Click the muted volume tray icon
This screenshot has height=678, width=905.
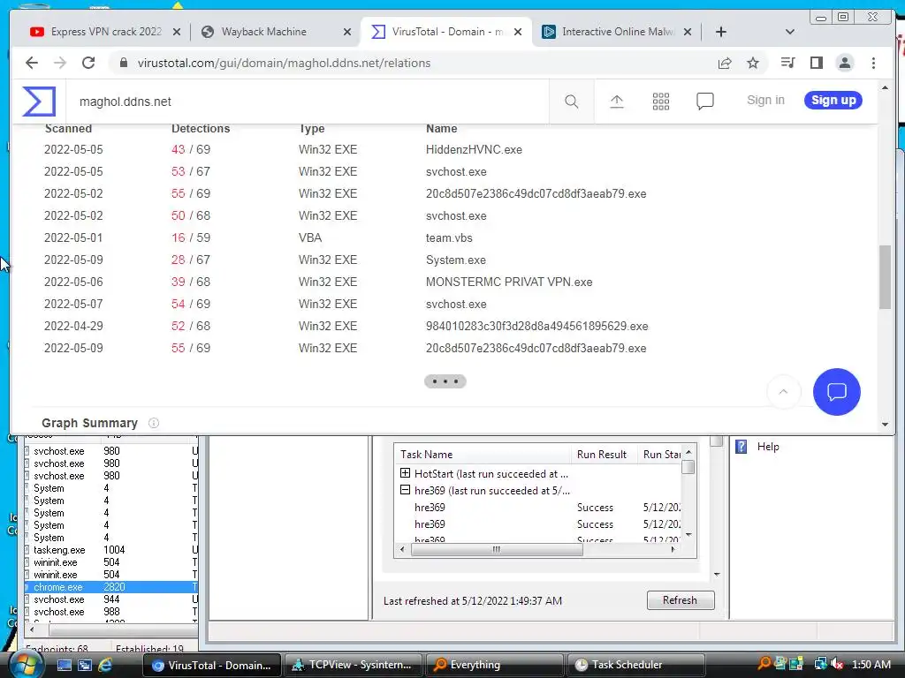(837, 664)
